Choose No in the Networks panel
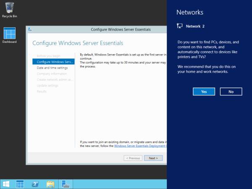This screenshot has width=252, height=189. (x=231, y=92)
